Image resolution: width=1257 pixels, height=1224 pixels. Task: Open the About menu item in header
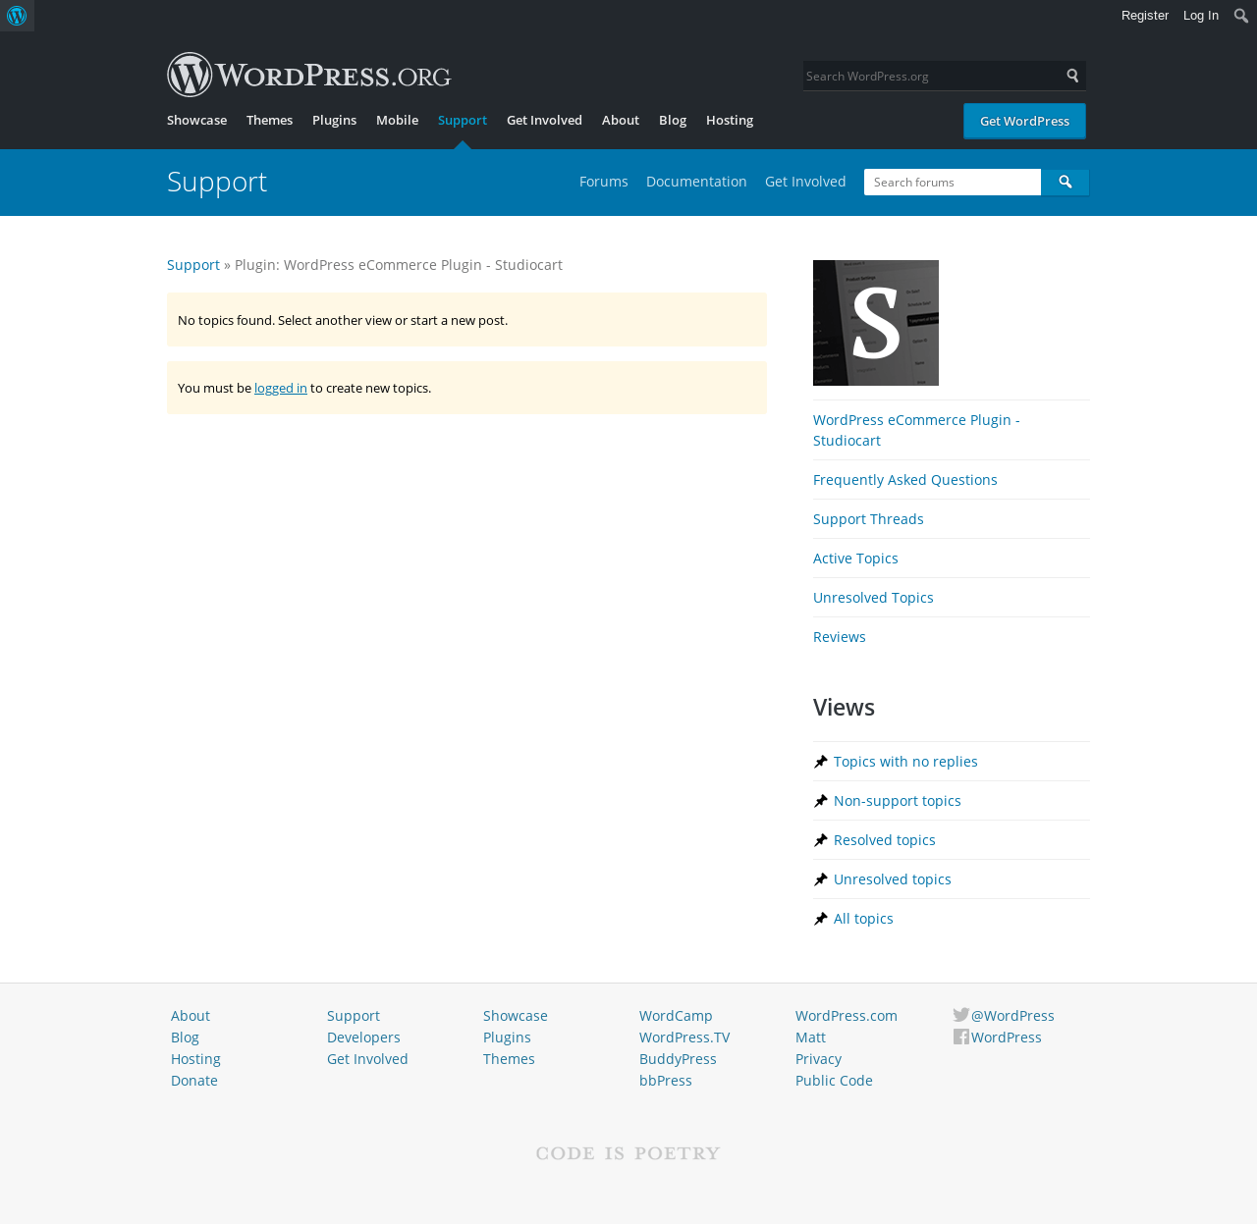click(x=621, y=120)
